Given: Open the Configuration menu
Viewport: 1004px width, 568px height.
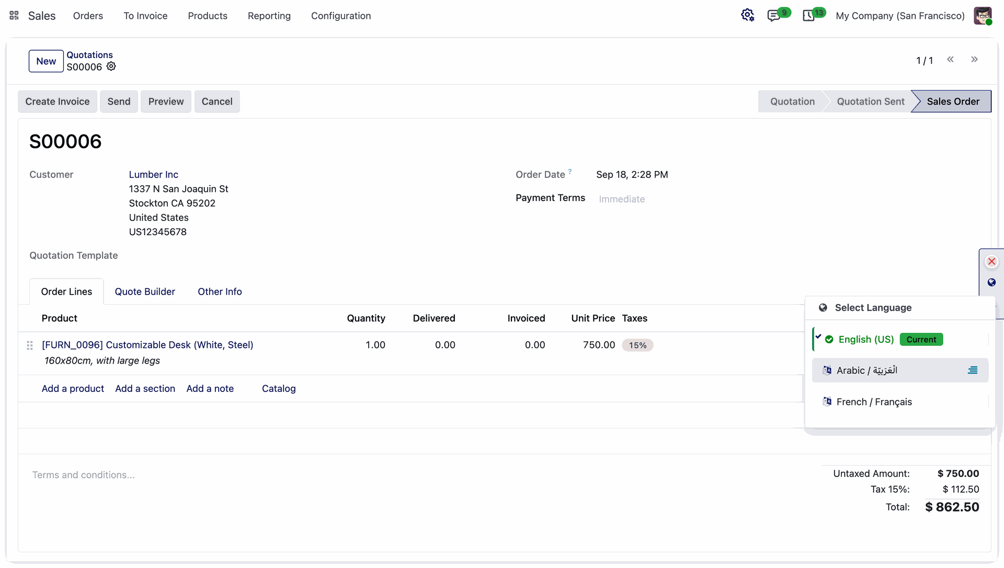Looking at the screenshot, I should click(341, 16).
